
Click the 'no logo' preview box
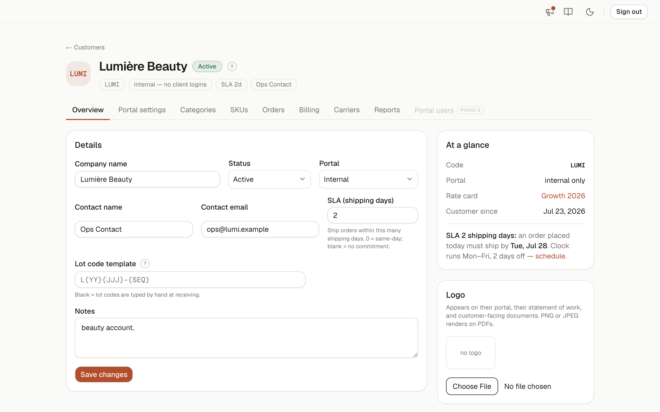(471, 353)
